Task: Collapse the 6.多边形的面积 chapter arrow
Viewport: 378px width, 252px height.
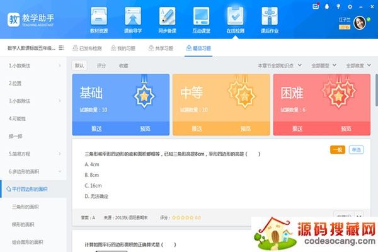Action: pyautogui.click(x=60, y=171)
